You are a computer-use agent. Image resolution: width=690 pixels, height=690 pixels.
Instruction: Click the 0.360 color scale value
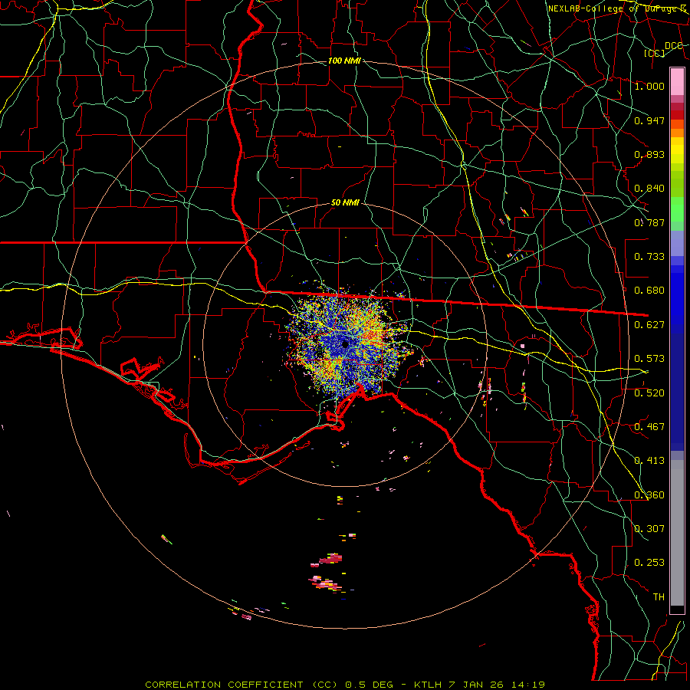[x=649, y=495]
